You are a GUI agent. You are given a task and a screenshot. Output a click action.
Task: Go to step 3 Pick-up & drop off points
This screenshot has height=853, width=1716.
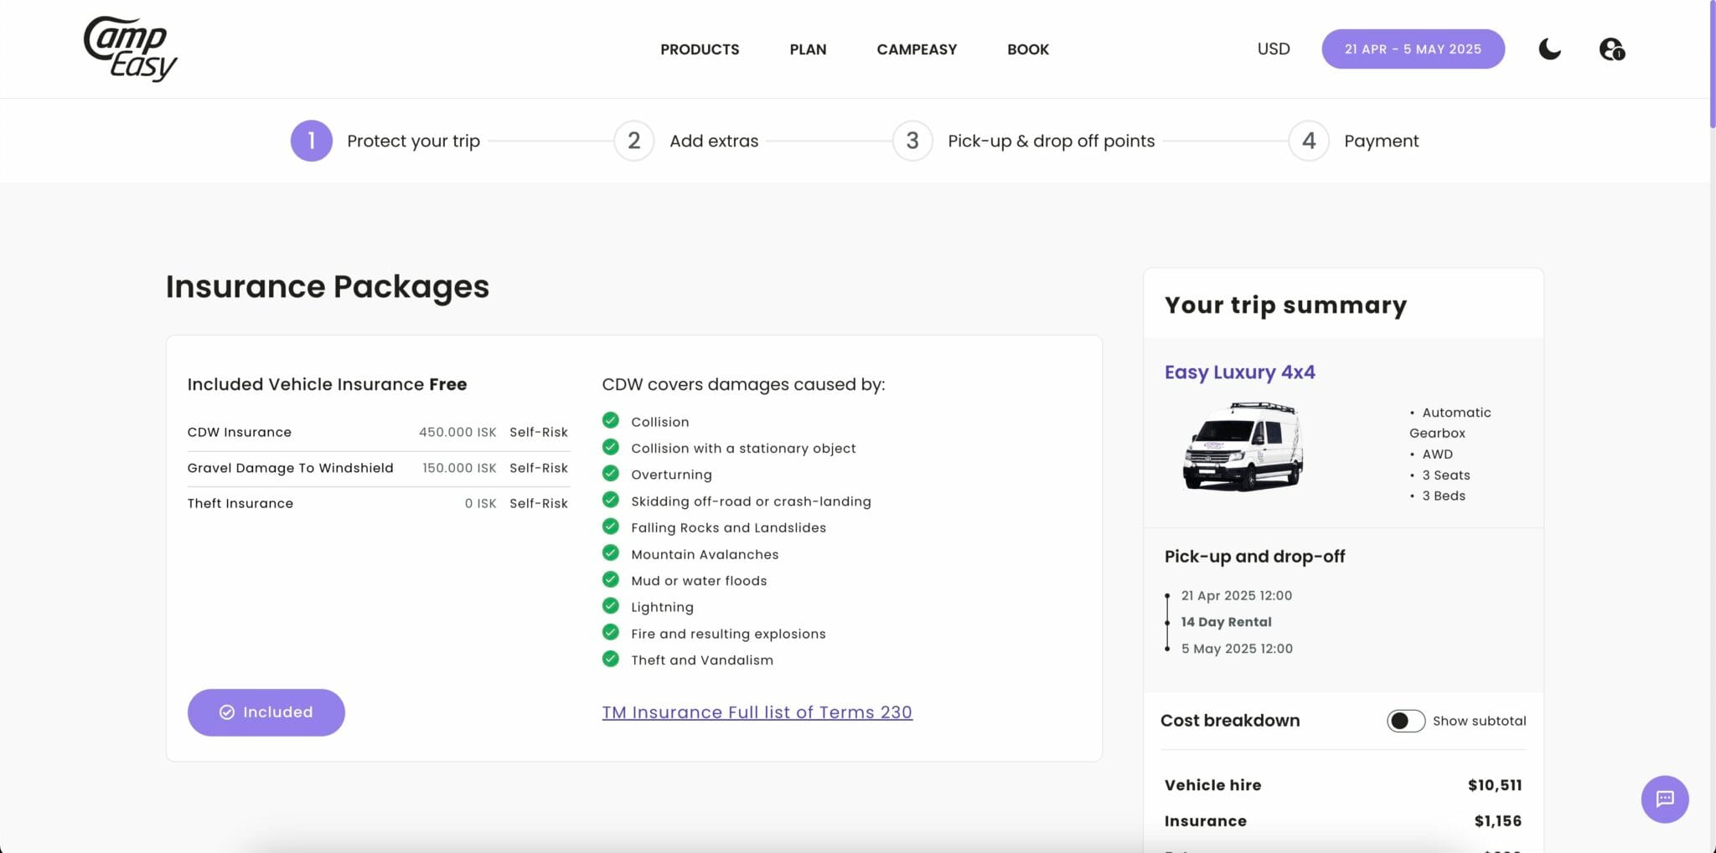[1024, 141]
